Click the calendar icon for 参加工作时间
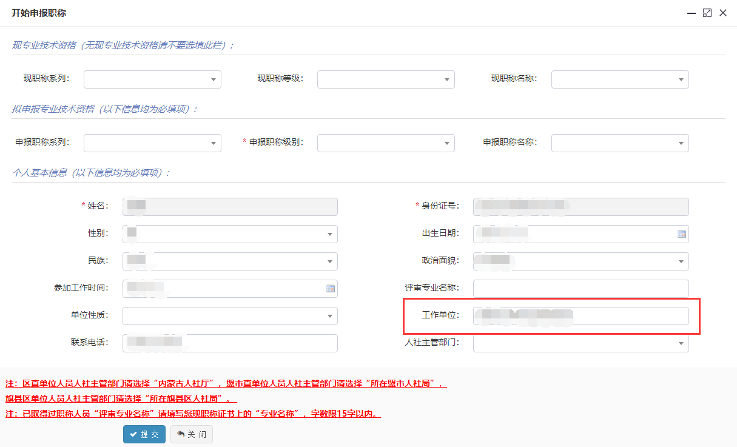 click(330, 289)
